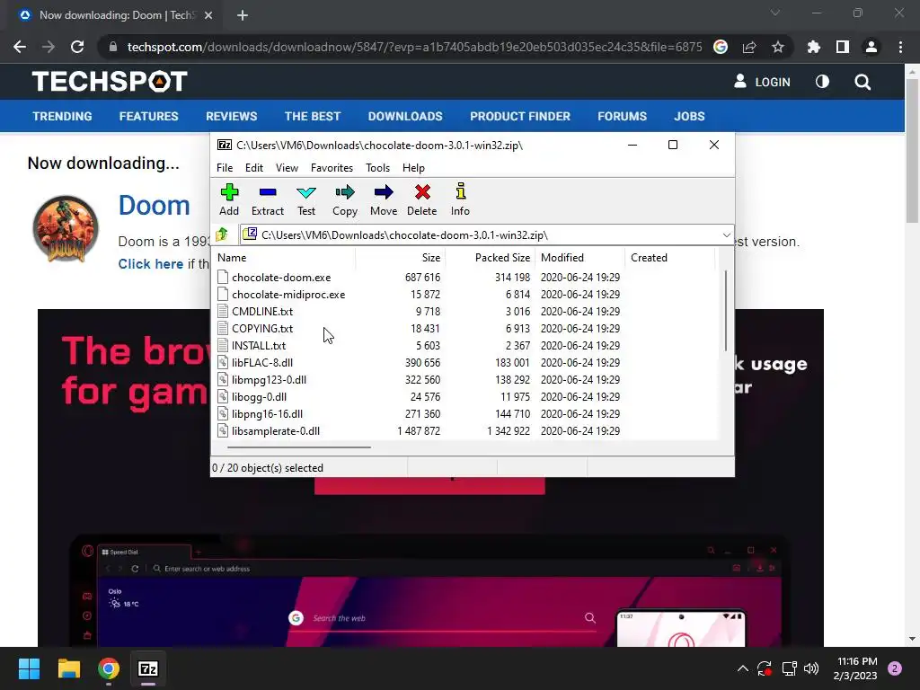Open FEATURES in TechSpot nav
This screenshot has width=920, height=690.
[148, 116]
